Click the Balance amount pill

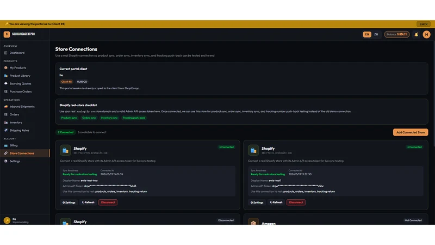coord(397,34)
